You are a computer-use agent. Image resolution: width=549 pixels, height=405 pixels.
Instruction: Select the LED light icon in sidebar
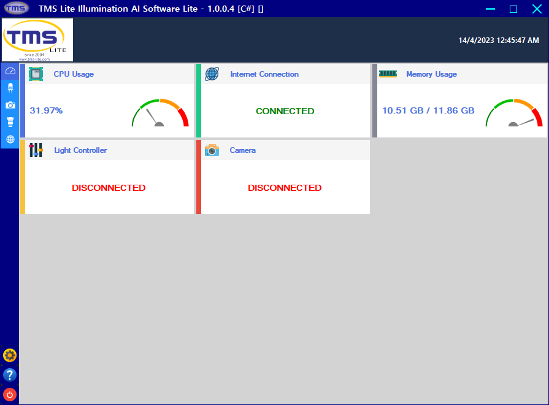tap(9, 87)
